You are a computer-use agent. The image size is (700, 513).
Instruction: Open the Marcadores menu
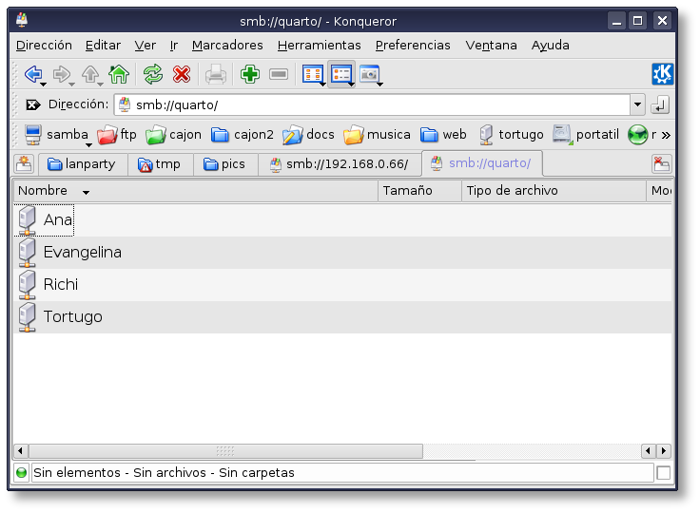(x=227, y=45)
